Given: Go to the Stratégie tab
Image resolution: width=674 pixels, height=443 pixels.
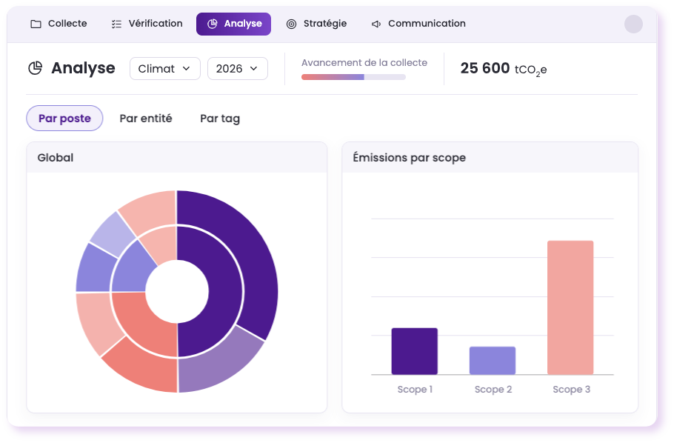Looking at the screenshot, I should coord(316,24).
